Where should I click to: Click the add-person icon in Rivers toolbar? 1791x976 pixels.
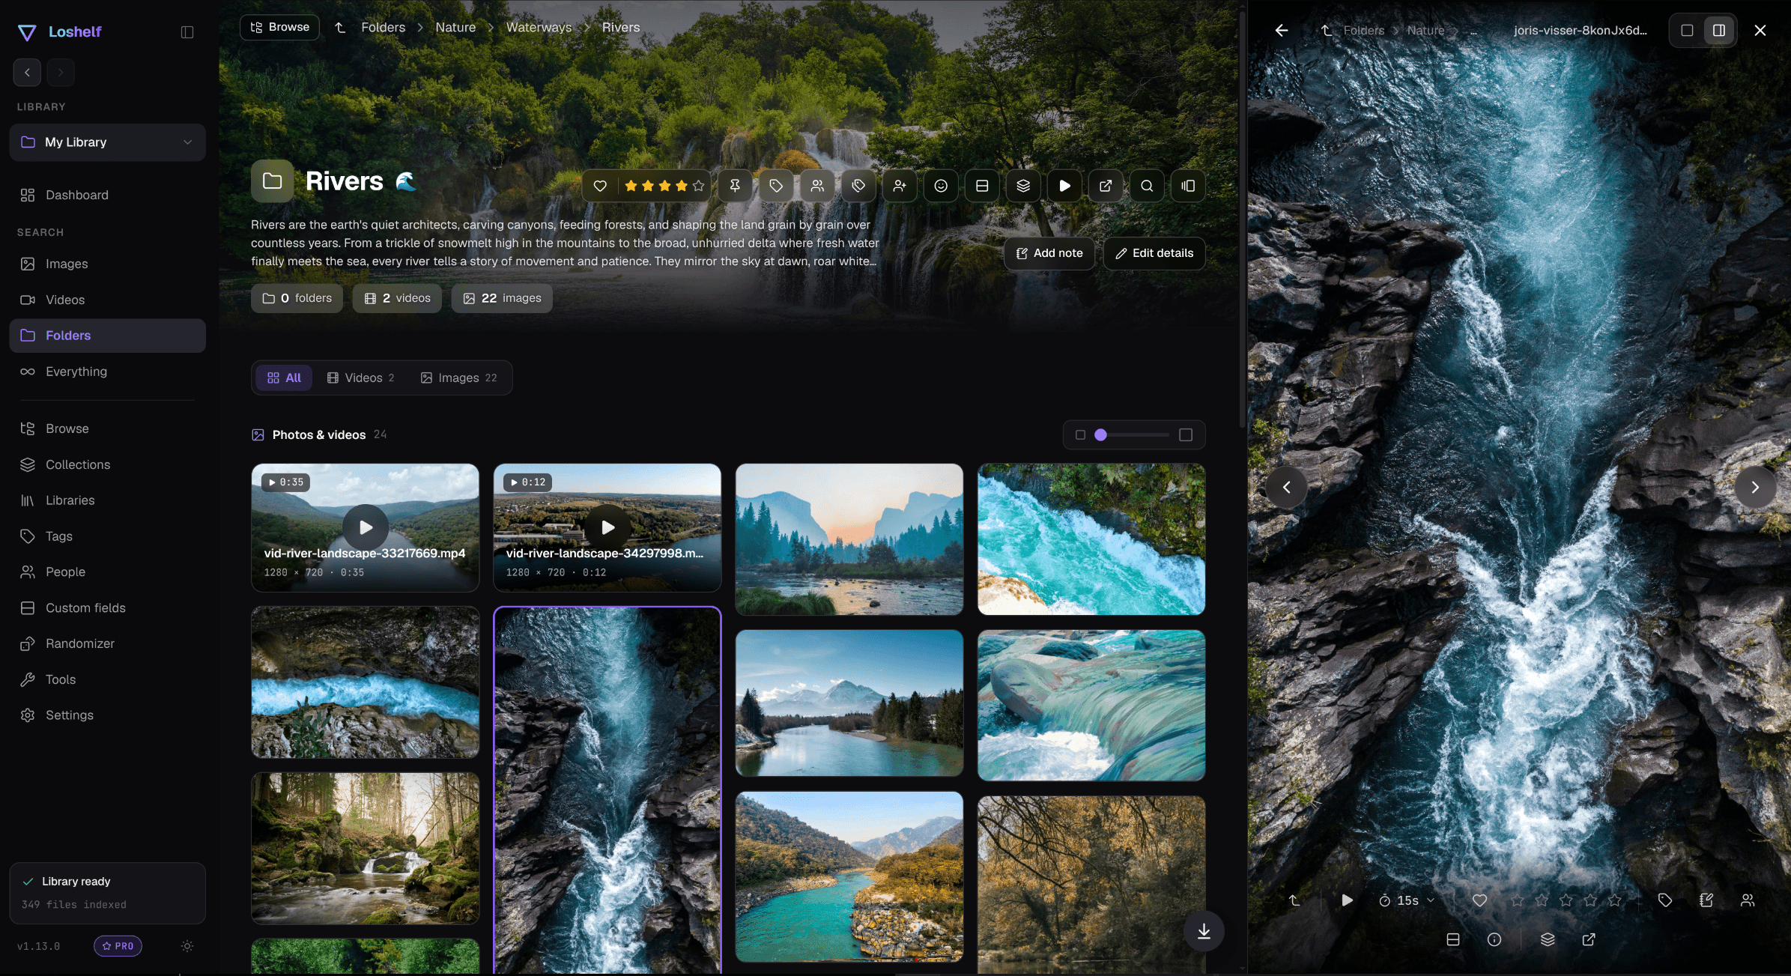tap(900, 186)
